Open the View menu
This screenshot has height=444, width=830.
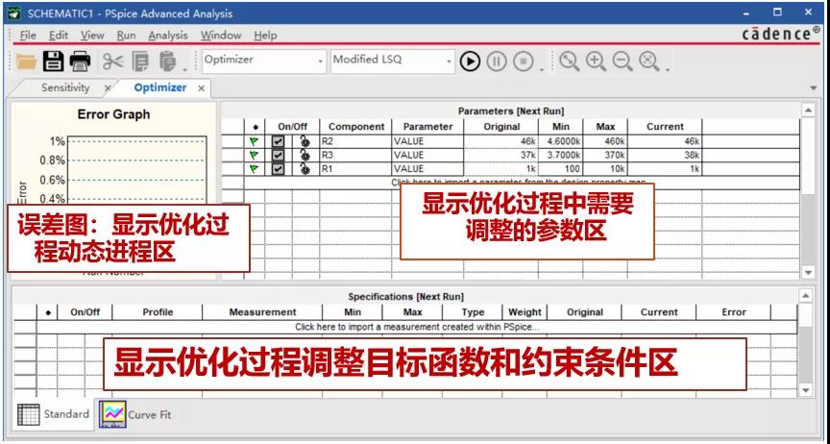92,36
